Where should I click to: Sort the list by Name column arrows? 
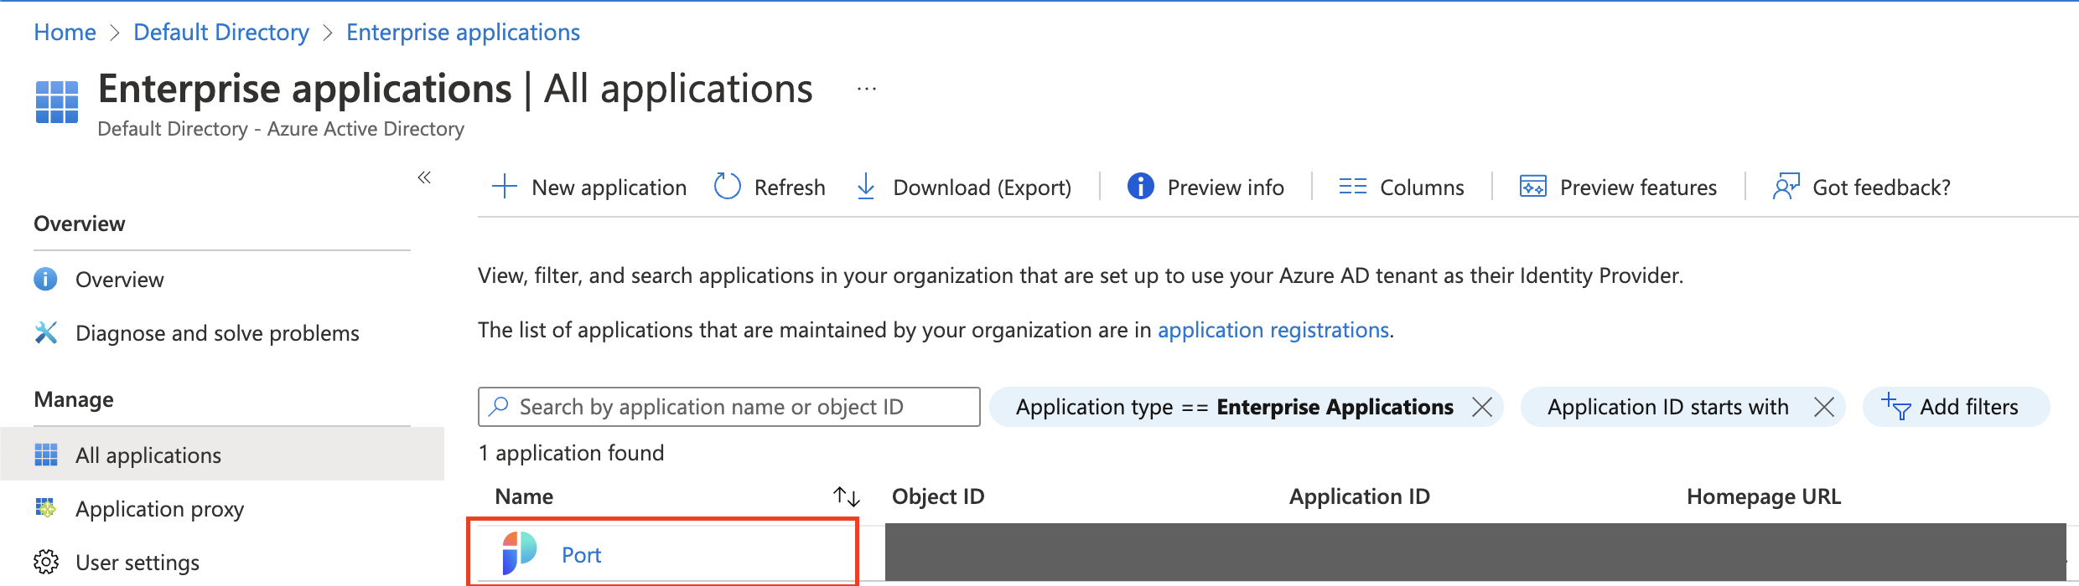click(847, 496)
